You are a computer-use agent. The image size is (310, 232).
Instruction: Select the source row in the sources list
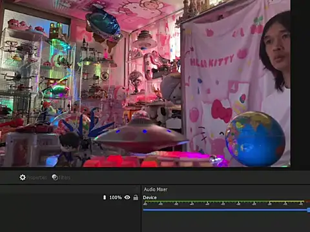[70, 197]
